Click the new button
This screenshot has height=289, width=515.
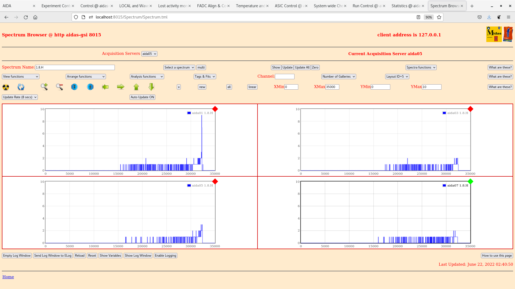(202, 87)
